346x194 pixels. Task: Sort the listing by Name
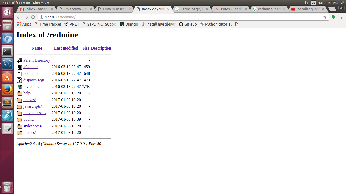(x=37, y=48)
